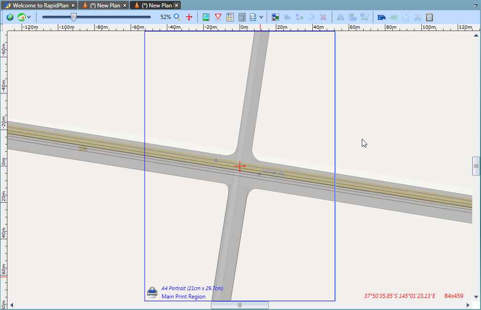Click the scissors cut icon
Screen dimensions: 481x310
click(418, 17)
